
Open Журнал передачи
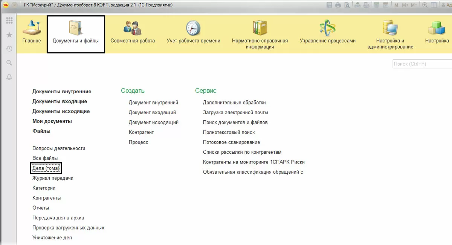53,178
